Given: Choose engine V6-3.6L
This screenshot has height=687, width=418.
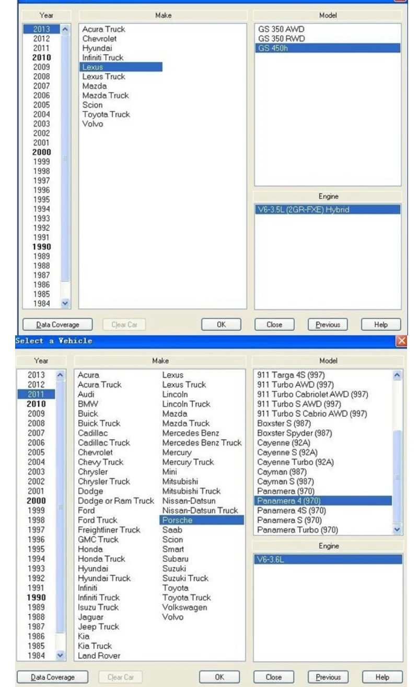Looking at the screenshot, I should pos(328,559).
